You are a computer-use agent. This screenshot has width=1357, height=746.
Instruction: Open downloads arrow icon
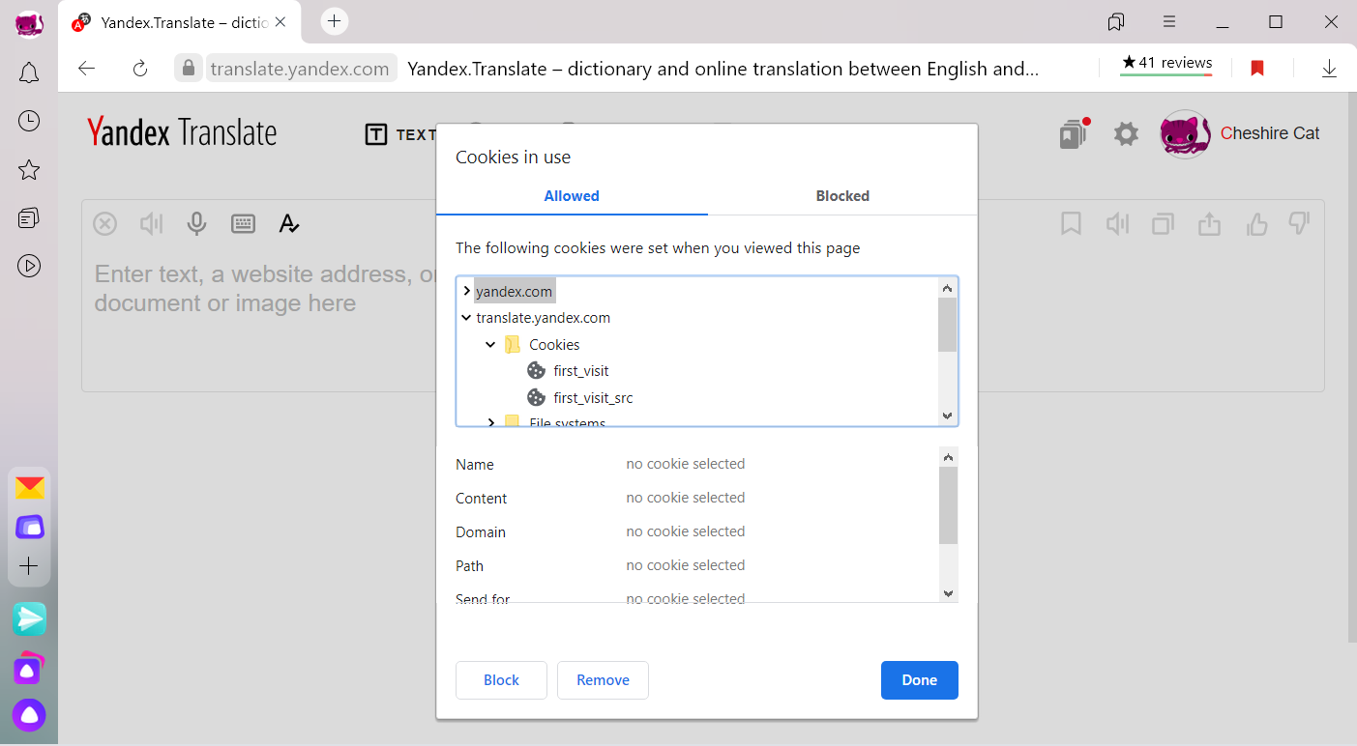1329,68
